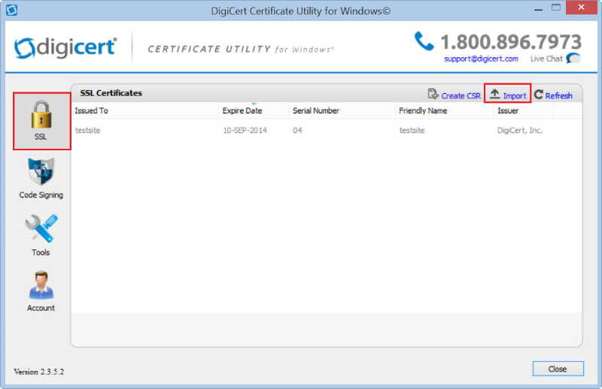Select the testsite certificate row

pyautogui.click(x=301, y=130)
